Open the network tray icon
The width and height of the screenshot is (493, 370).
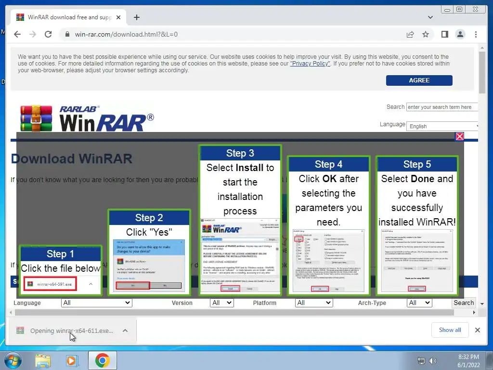click(421, 361)
